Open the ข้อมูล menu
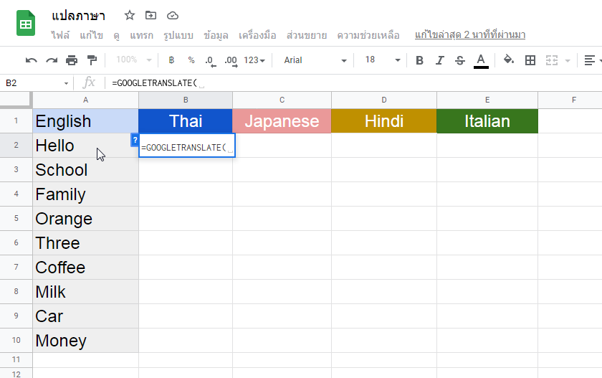Screen dimensions: 602x378 click(216, 35)
